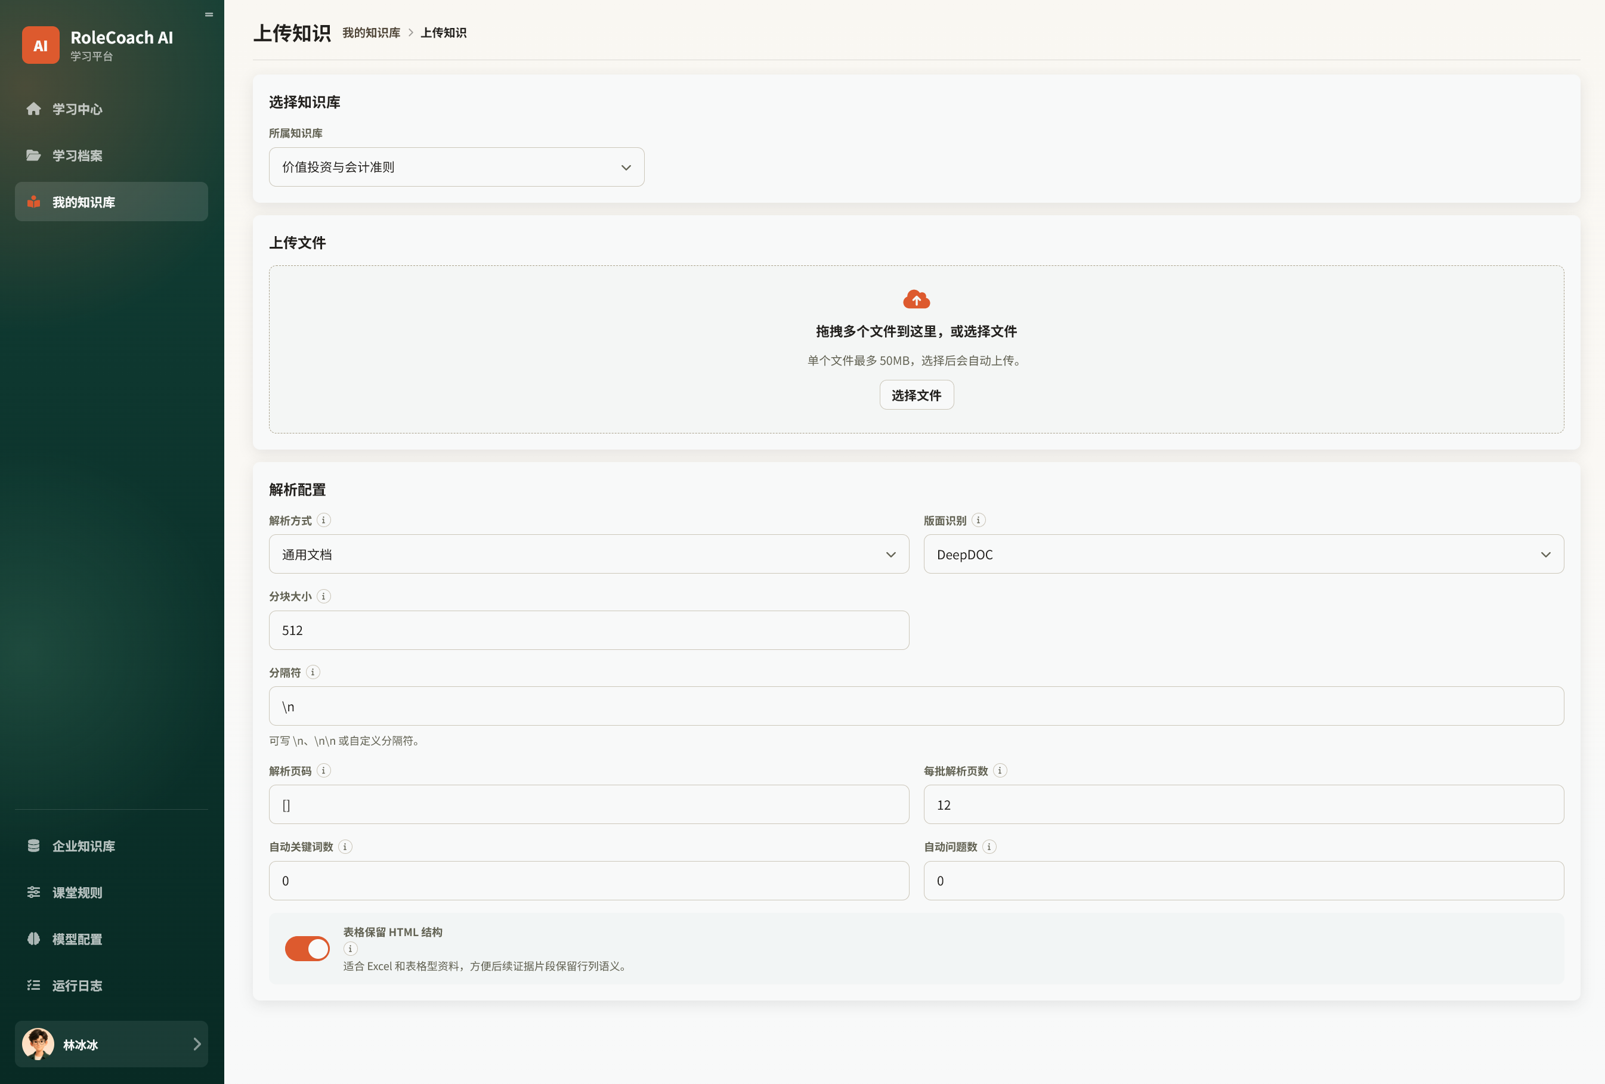Open the 版面识别 DeepDOC dropdown

1243,554
